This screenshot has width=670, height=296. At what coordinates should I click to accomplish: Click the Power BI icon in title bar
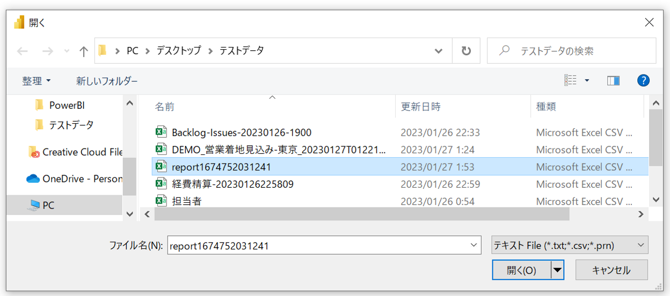(19, 22)
